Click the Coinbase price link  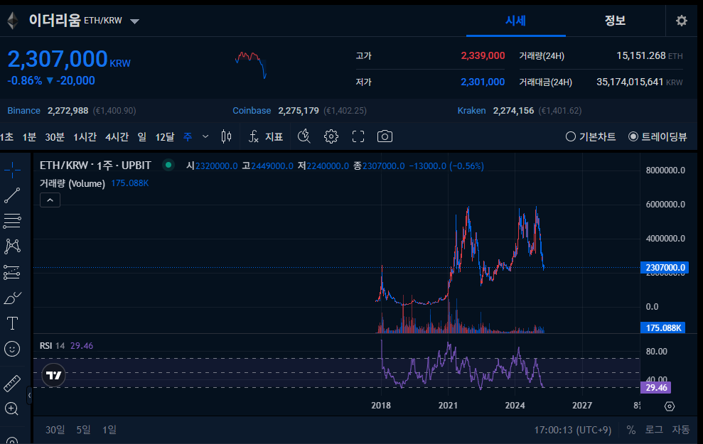(x=252, y=111)
